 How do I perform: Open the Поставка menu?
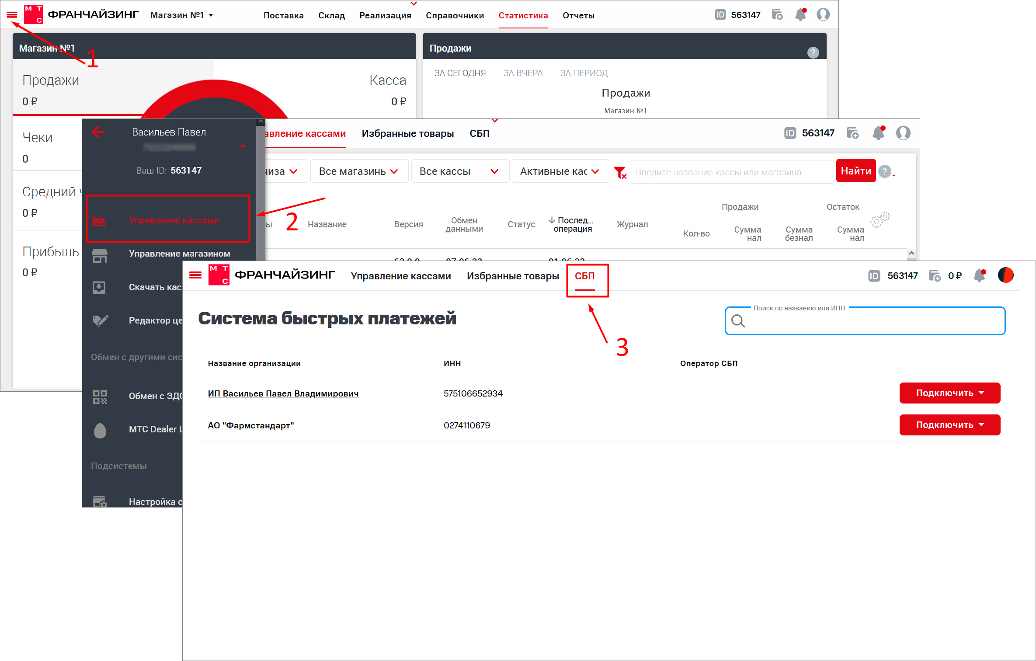pos(283,15)
